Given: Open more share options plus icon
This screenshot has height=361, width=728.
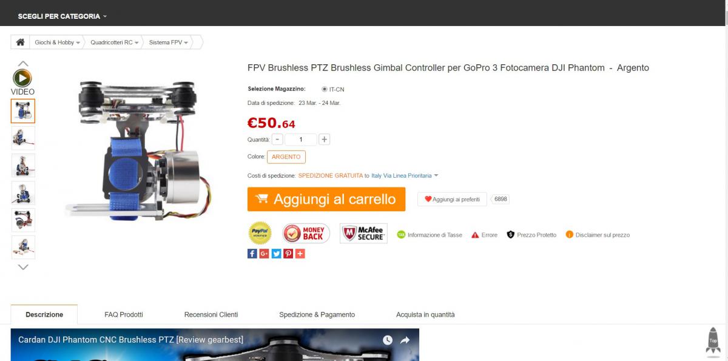Looking at the screenshot, I should tap(300, 254).
